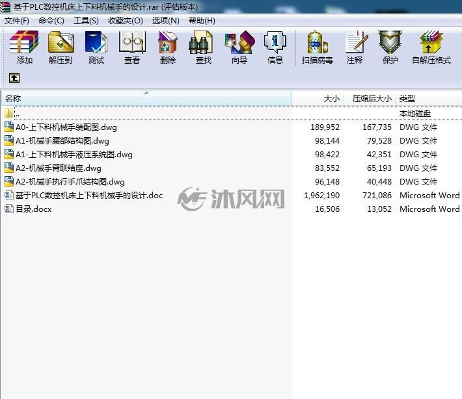Click icon of A2-机械手臂联结座.dwg

click(x=9, y=168)
